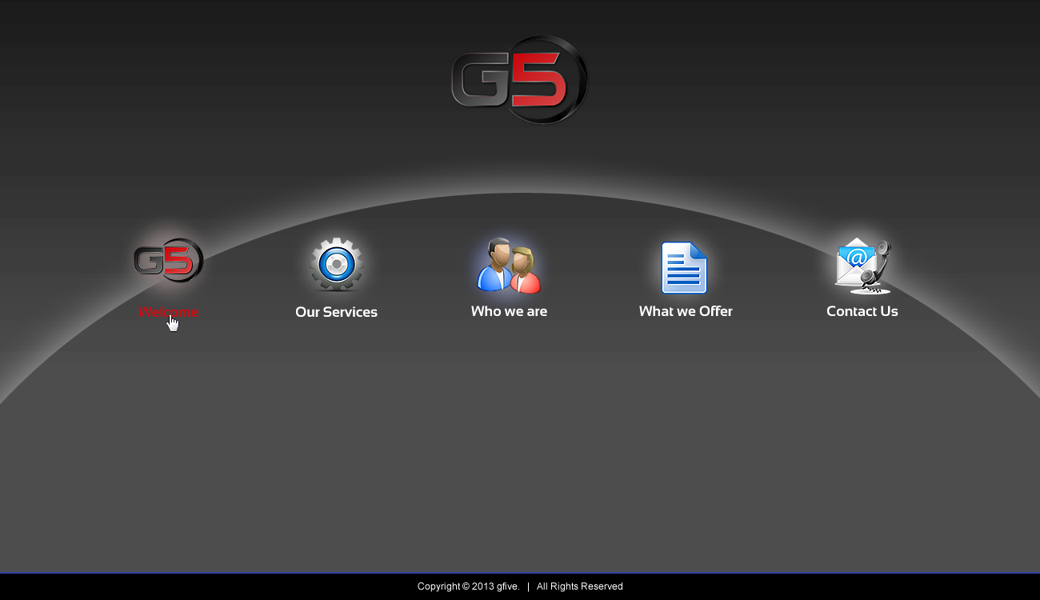
Task: Open the Who we are people icon
Action: click(x=509, y=264)
